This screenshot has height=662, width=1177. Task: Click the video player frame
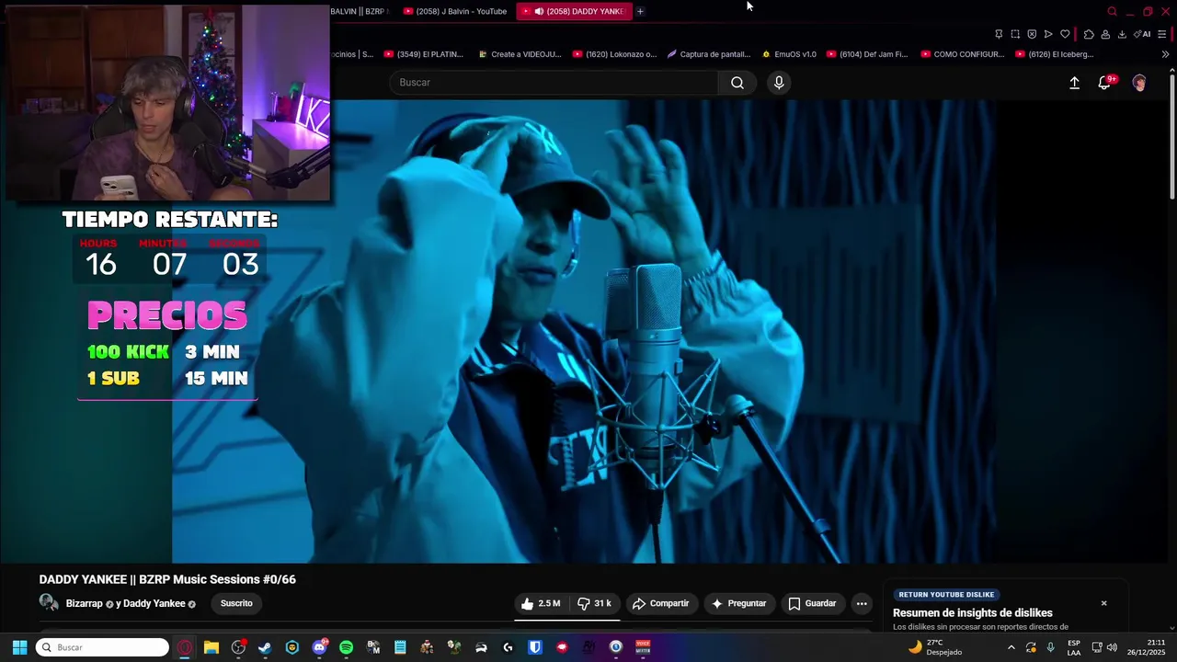[583, 331]
